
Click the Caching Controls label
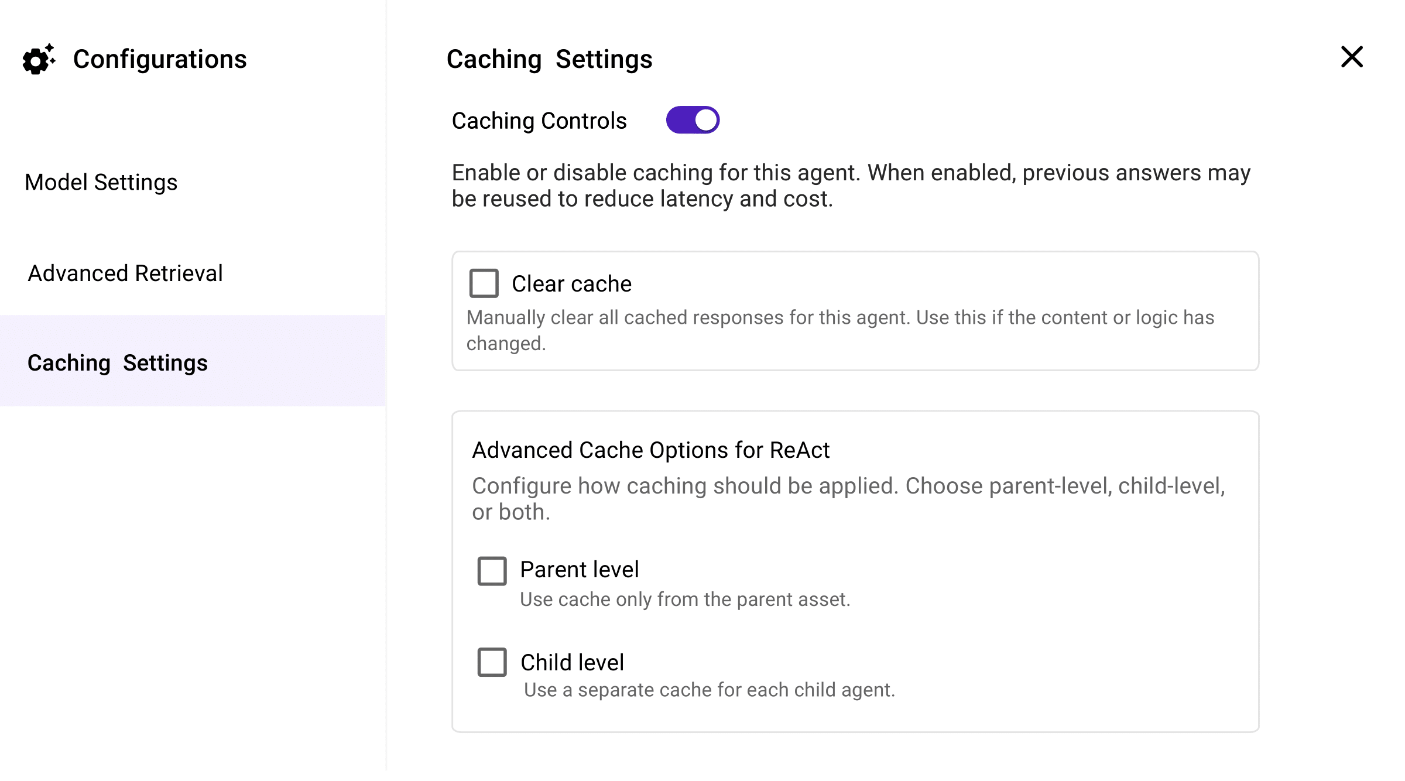539,121
